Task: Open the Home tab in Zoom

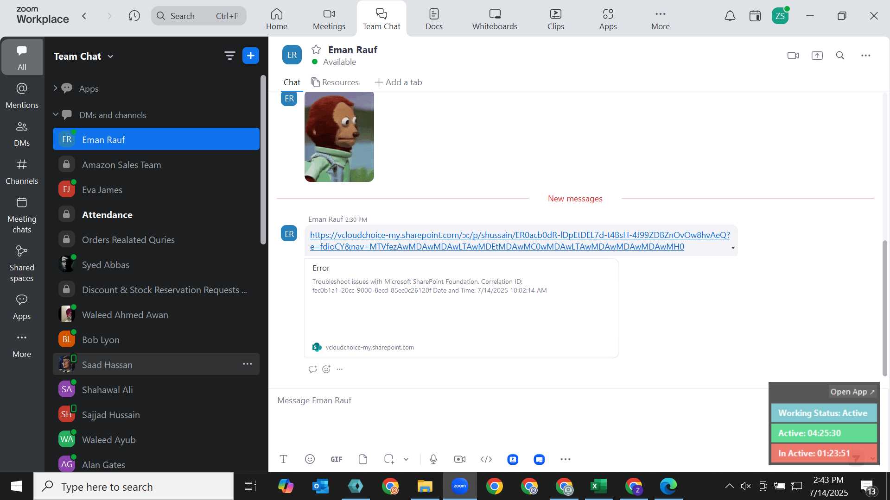Action: [276, 19]
